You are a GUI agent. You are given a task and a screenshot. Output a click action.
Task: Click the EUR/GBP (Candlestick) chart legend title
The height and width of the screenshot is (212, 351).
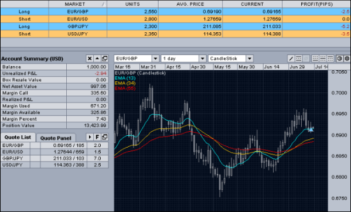(140, 73)
